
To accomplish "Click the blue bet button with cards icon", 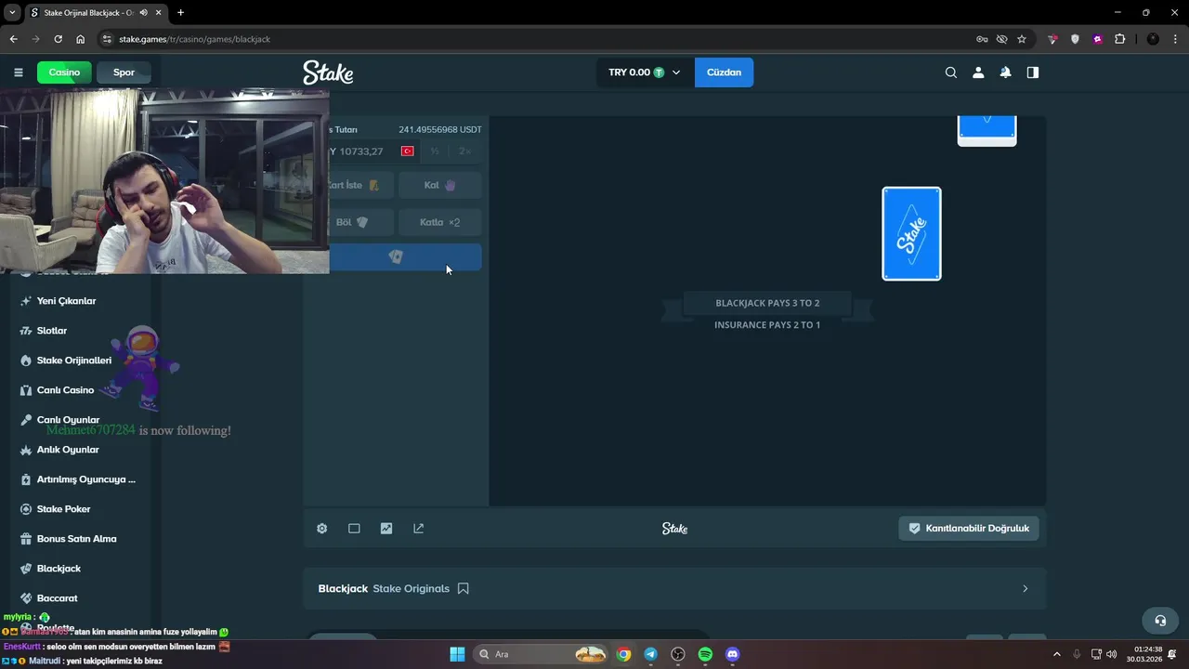I will point(406,256).
